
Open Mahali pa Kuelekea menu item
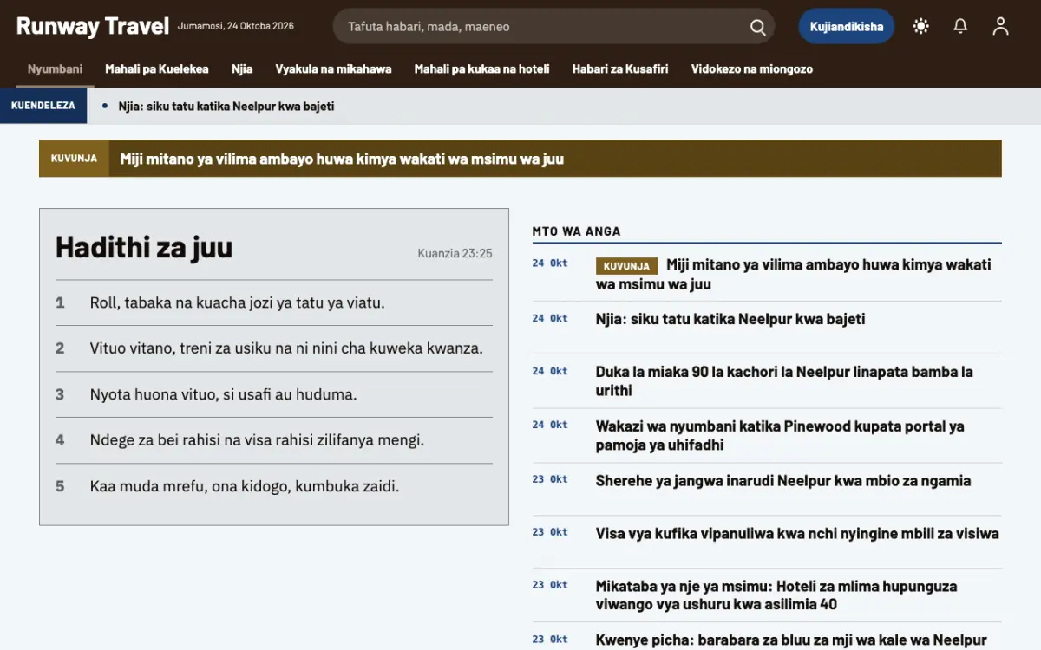157,69
